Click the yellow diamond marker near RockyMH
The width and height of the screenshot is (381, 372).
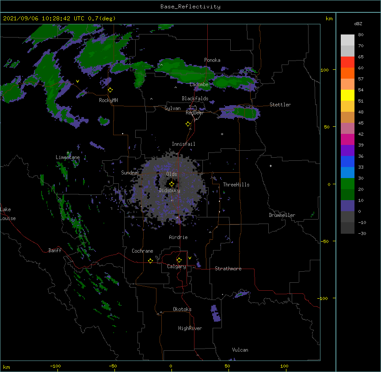pos(110,90)
